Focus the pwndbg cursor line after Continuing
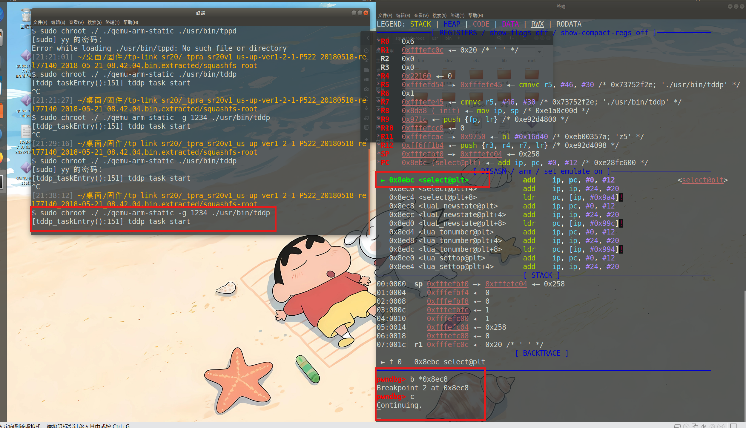 [x=379, y=414]
